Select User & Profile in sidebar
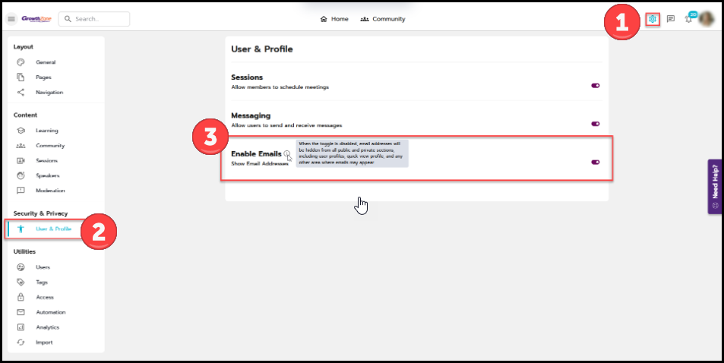The height and width of the screenshot is (363, 724). pyautogui.click(x=53, y=229)
